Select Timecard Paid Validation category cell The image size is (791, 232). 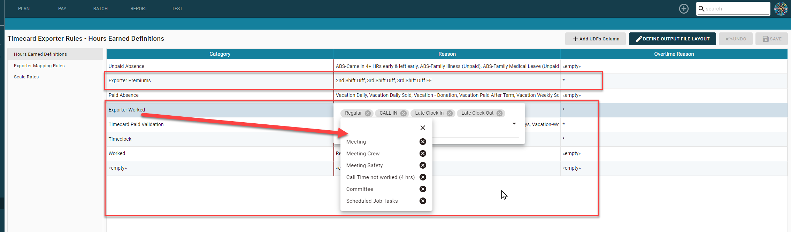[220, 124]
